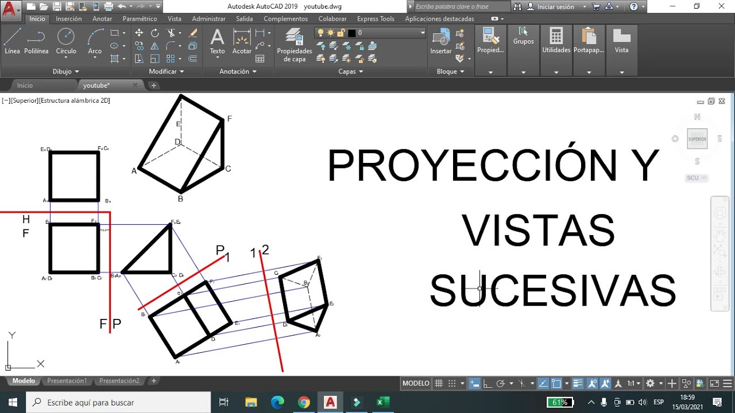Select the Círculo tool

(x=66, y=41)
